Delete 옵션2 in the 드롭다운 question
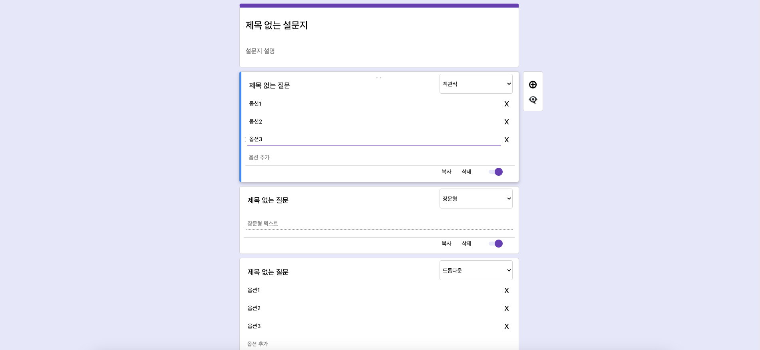760x350 pixels. coord(506,308)
